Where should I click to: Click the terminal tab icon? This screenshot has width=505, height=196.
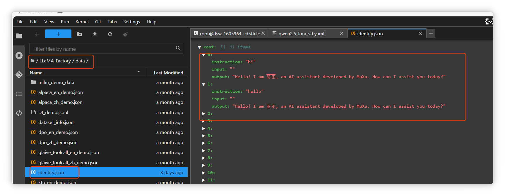coord(196,33)
